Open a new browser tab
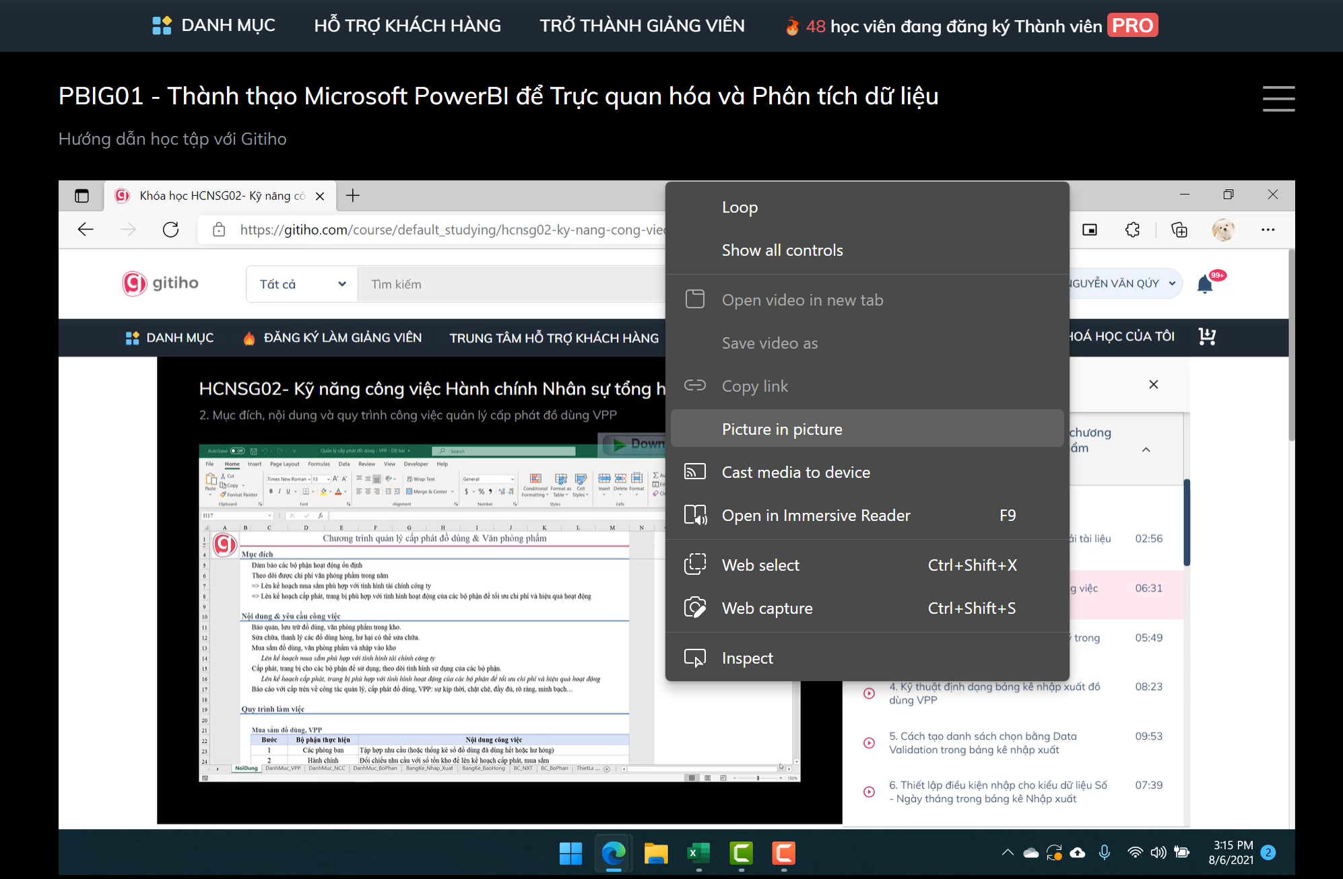The height and width of the screenshot is (879, 1343). 353,196
